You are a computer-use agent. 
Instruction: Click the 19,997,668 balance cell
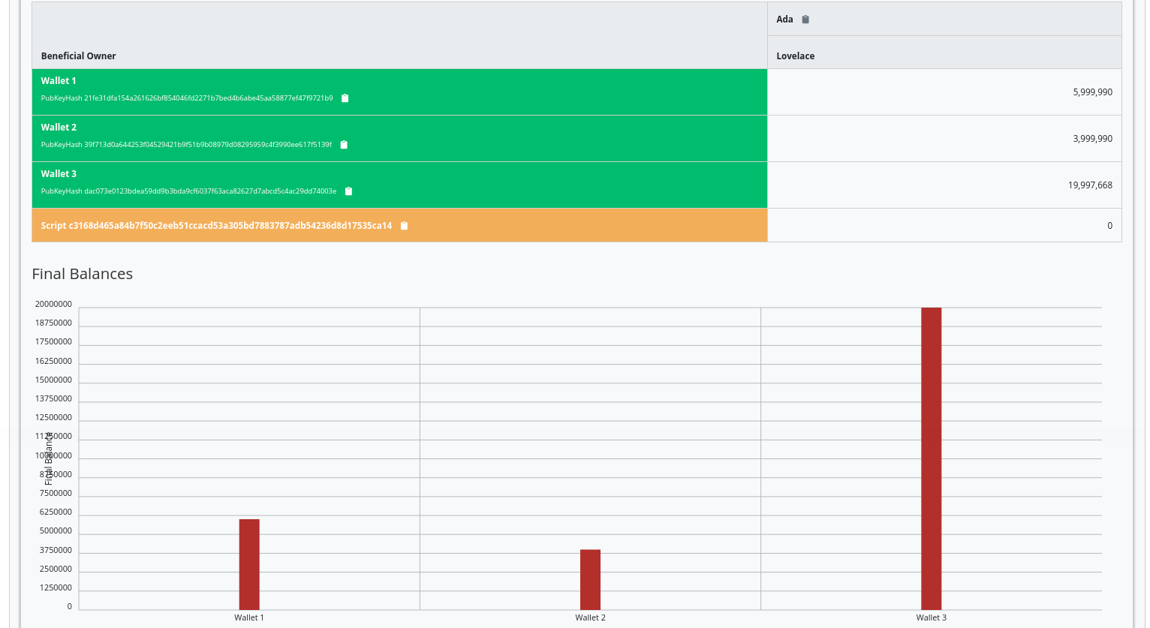coord(1090,185)
